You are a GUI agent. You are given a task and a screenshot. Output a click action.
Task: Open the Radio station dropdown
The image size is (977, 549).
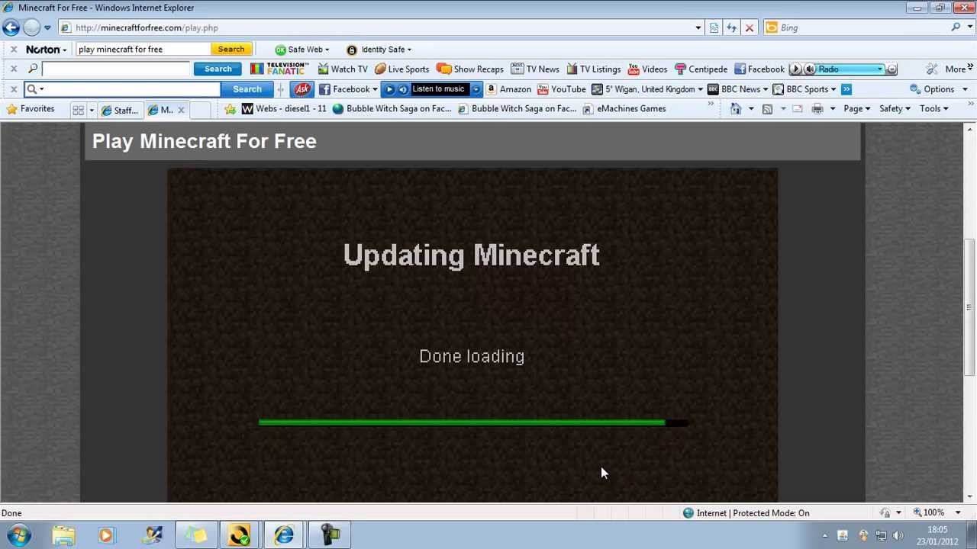point(880,69)
